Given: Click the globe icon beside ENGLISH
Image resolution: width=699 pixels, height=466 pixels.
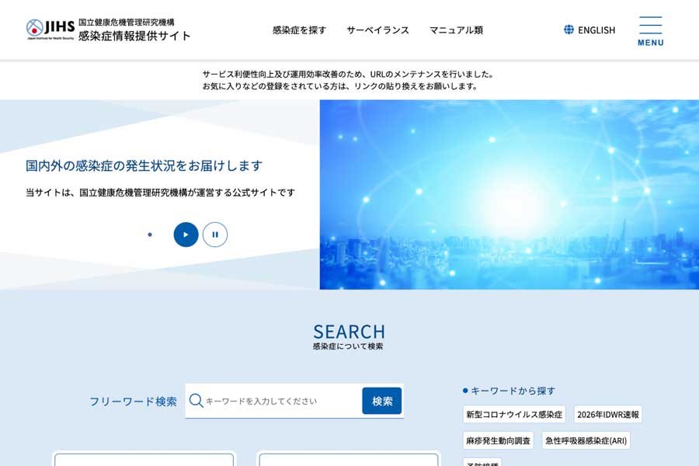Looking at the screenshot, I should [x=569, y=30].
